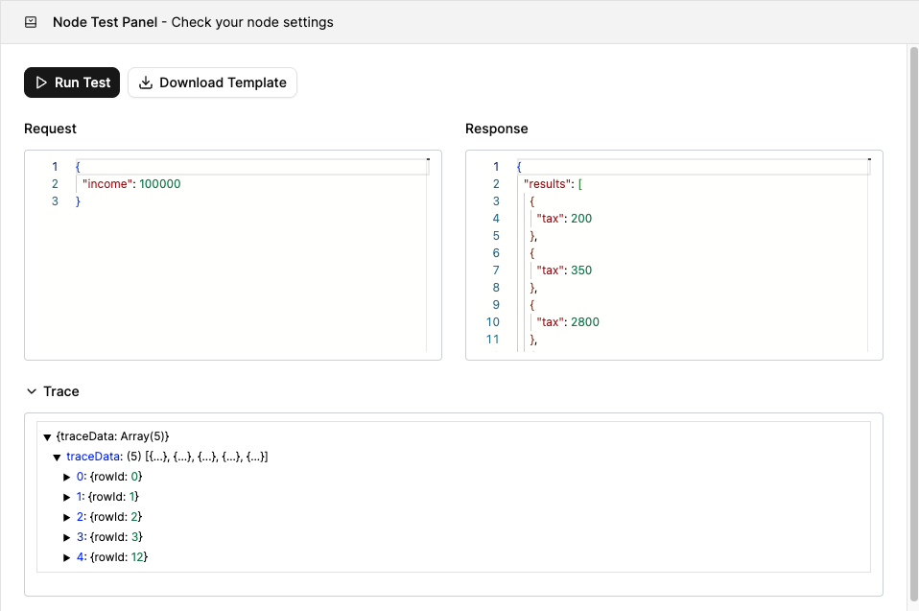Click line number 2 in Request editor
Screen dimensions: 919x611
pos(55,184)
